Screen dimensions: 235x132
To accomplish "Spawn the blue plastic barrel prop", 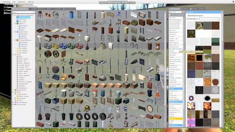I will tap(71, 15).
